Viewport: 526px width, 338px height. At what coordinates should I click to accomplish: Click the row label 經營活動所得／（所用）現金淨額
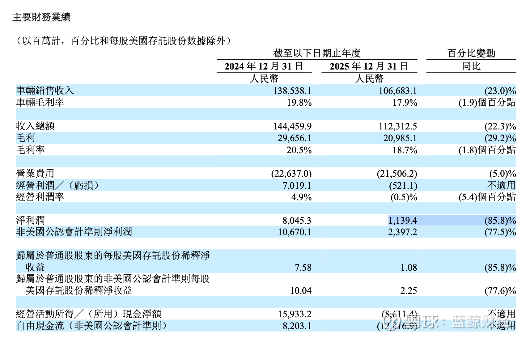[89, 314]
